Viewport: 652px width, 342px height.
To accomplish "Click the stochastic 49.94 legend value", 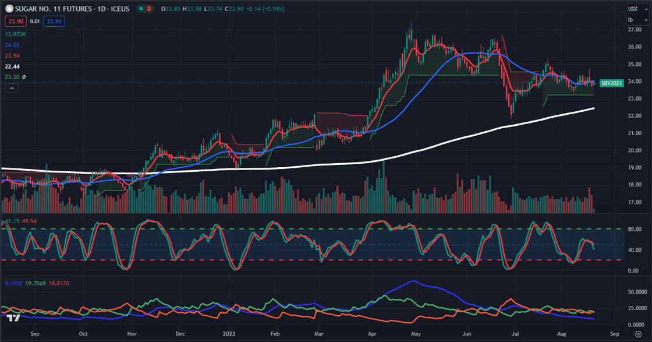I will point(29,221).
